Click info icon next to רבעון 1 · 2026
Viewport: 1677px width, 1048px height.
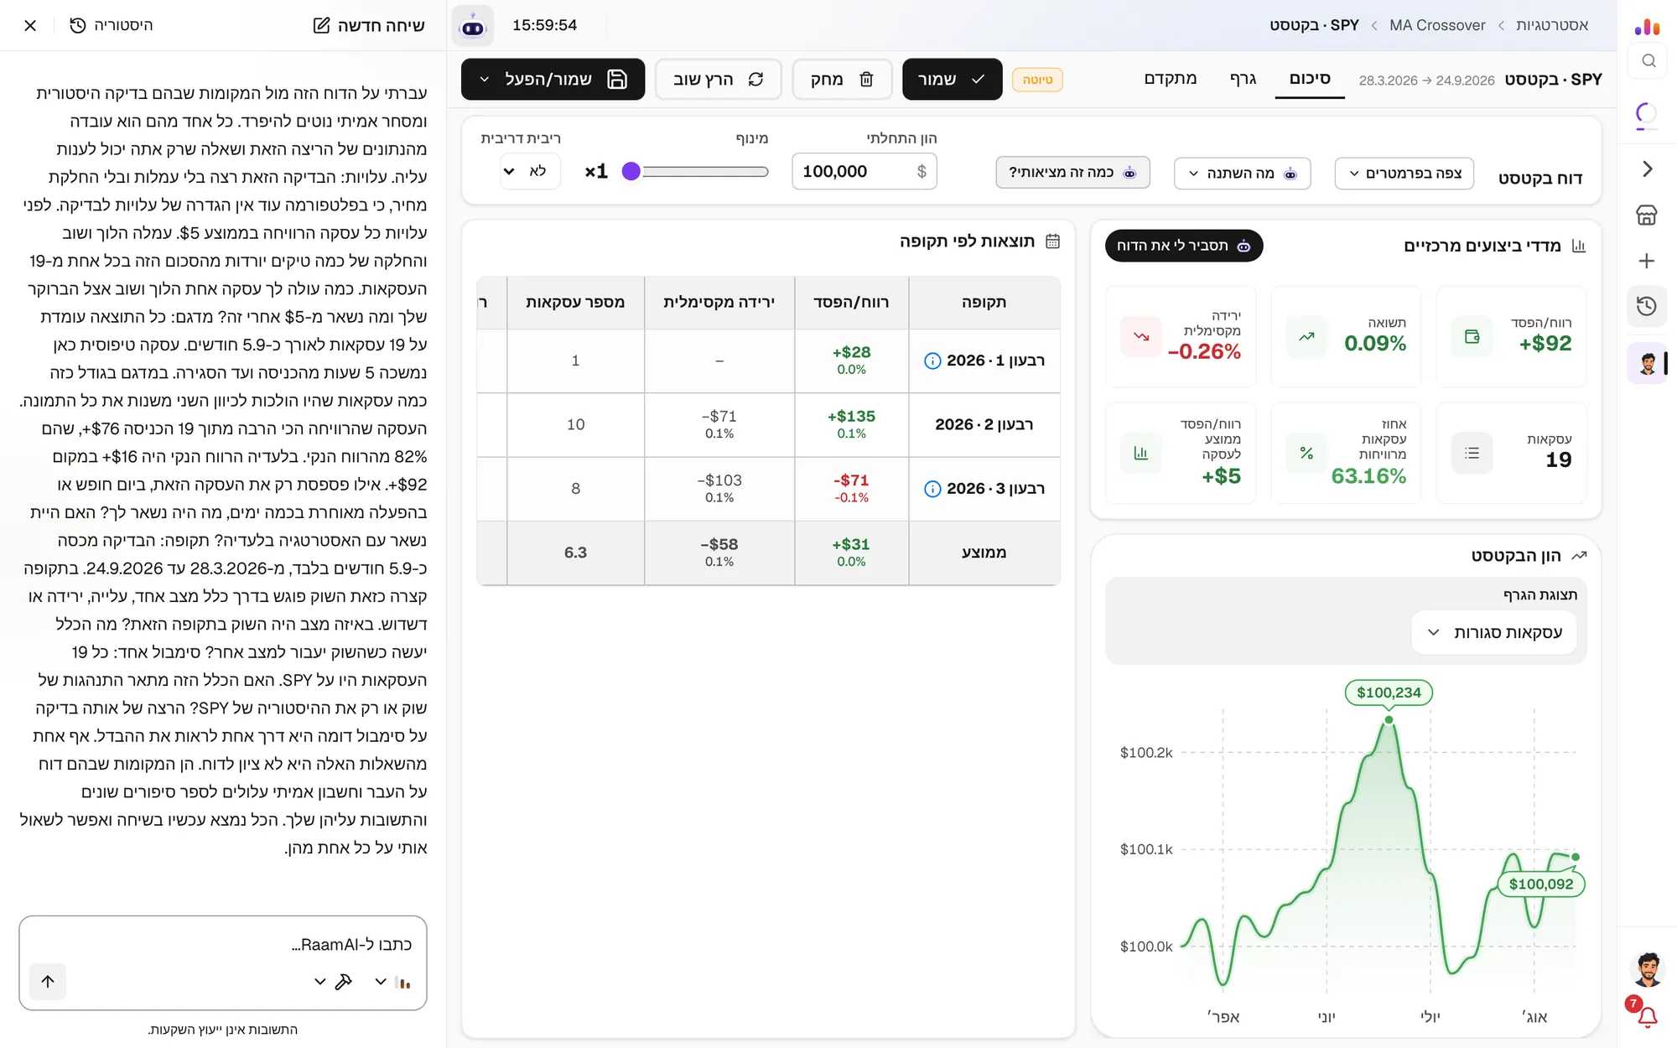tap(932, 361)
